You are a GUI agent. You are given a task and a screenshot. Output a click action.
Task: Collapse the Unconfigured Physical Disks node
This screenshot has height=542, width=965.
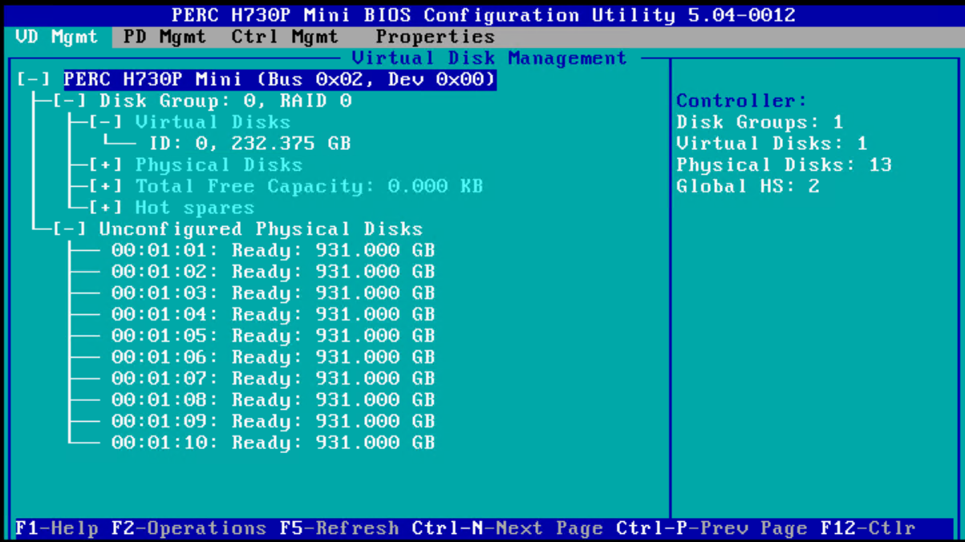click(70, 229)
